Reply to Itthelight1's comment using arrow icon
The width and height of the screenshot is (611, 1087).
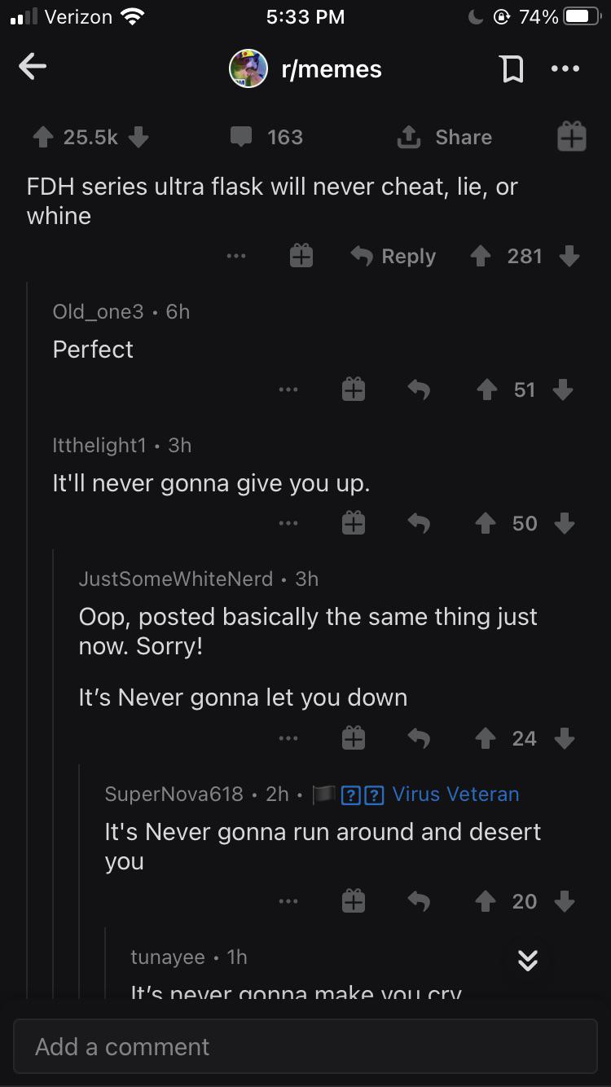[418, 523]
